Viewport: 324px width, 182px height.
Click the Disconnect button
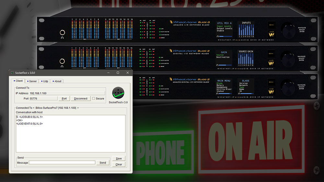point(80,99)
